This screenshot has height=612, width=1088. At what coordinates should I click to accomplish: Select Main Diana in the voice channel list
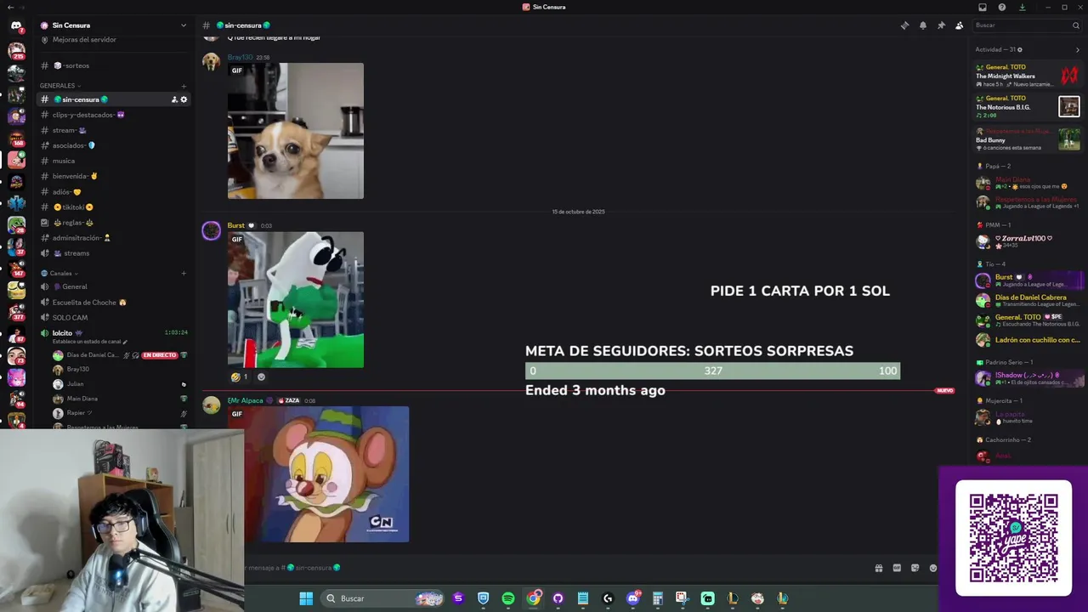[x=119, y=399]
